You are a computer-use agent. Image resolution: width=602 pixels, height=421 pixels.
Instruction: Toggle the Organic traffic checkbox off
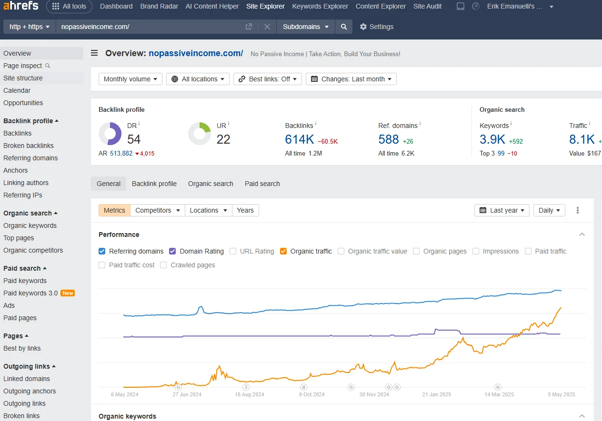(283, 251)
